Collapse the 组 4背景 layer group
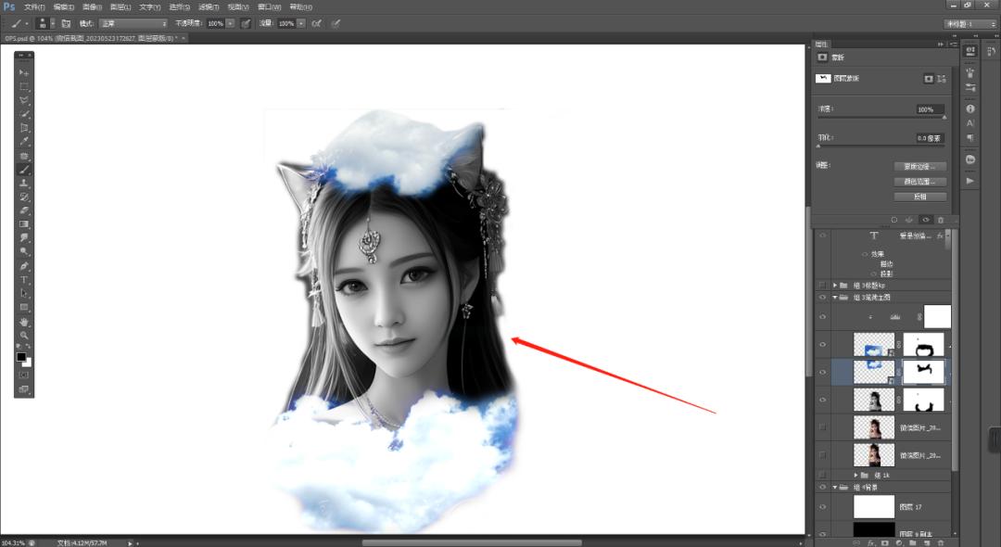This screenshot has height=547, width=1001. click(x=834, y=487)
